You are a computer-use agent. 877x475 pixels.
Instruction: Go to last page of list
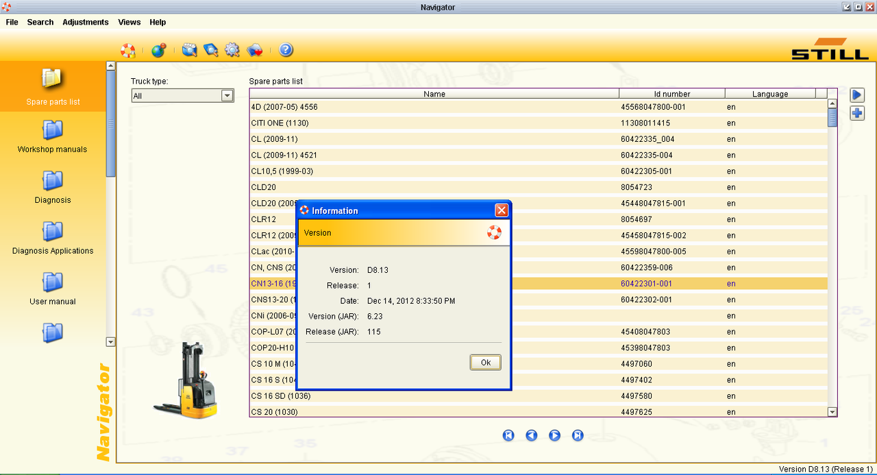578,435
